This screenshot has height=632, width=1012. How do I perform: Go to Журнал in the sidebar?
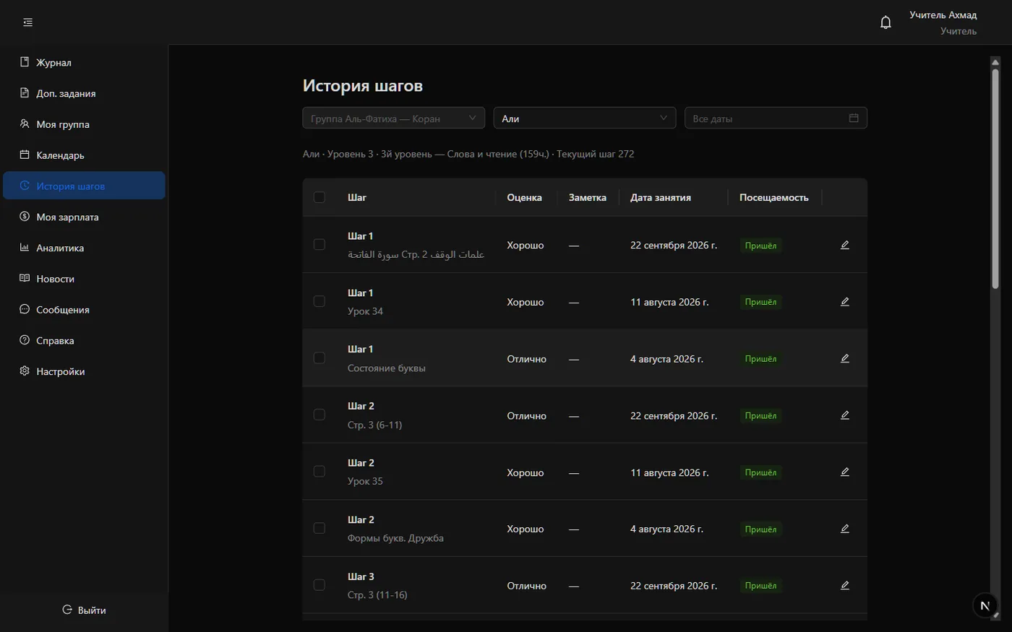tap(84, 63)
